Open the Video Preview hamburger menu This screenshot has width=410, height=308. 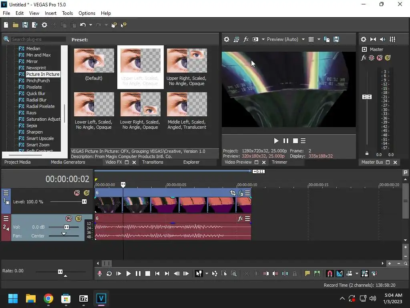point(303,141)
